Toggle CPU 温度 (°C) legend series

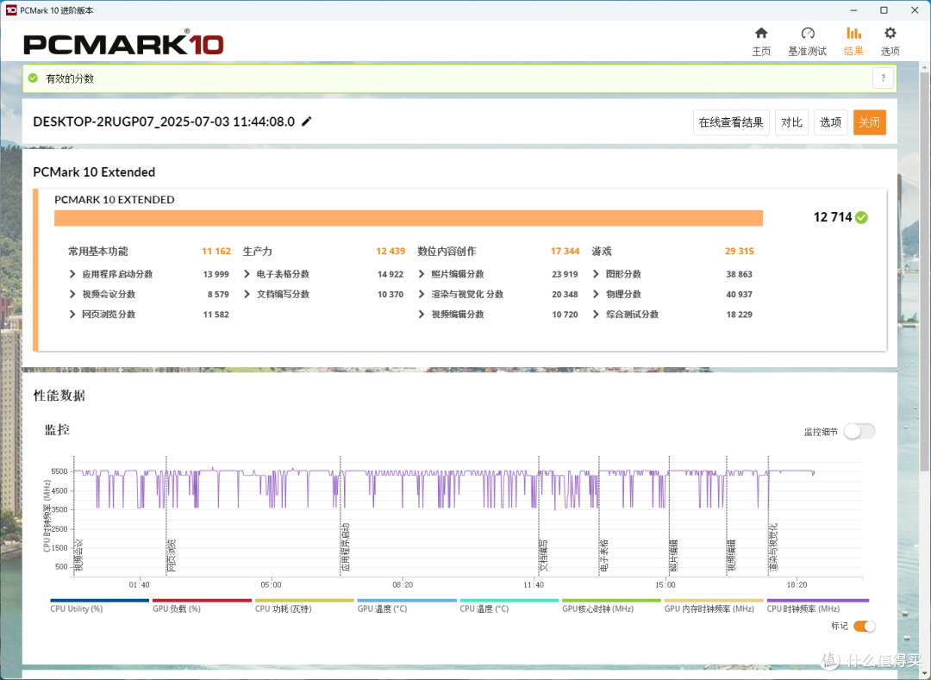pos(509,605)
